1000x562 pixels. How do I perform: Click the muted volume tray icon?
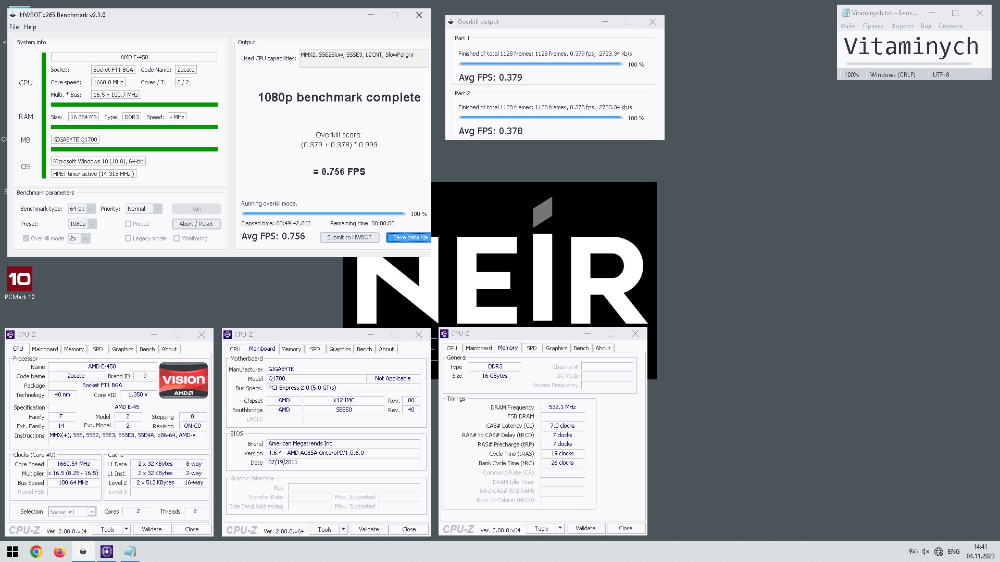point(926,552)
